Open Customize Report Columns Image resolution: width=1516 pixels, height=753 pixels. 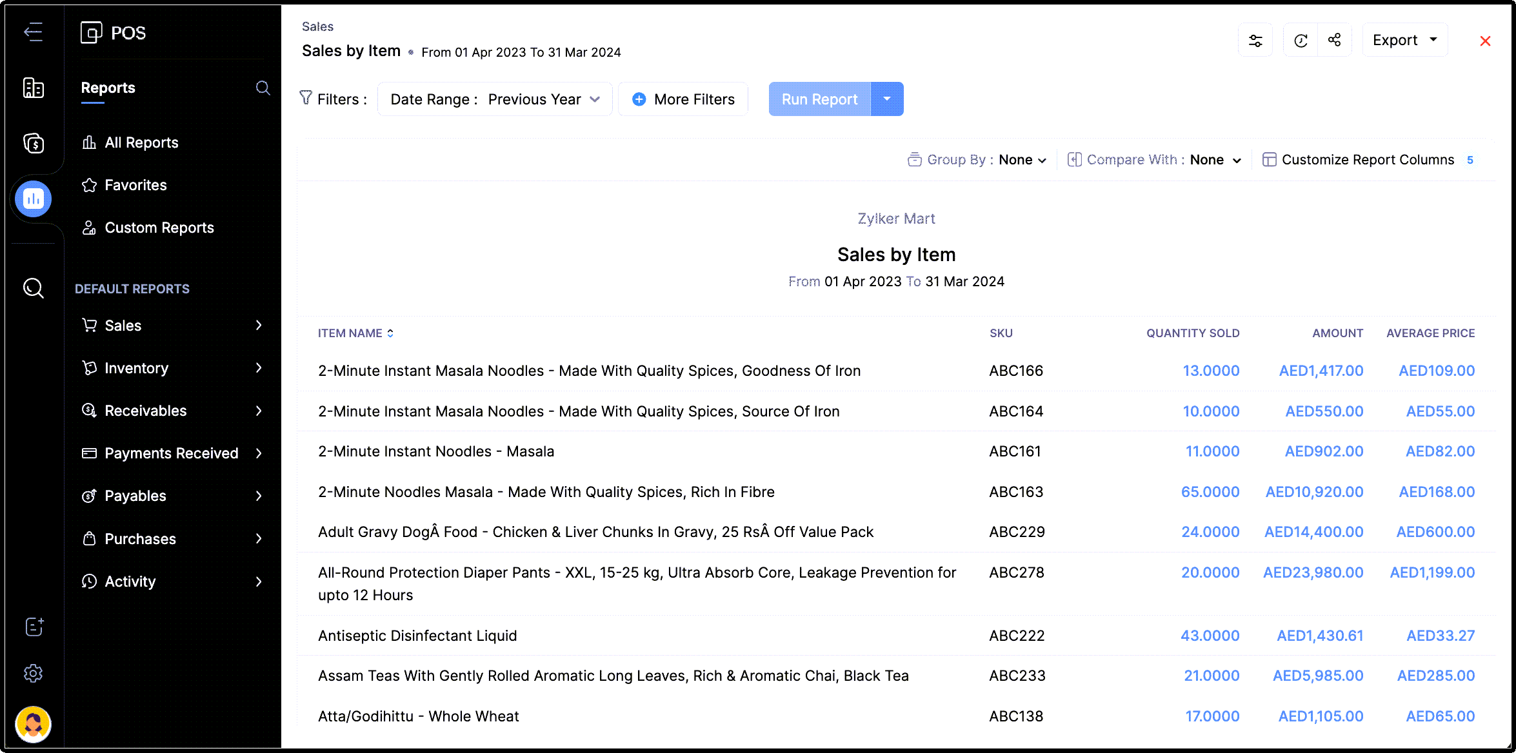point(1367,160)
